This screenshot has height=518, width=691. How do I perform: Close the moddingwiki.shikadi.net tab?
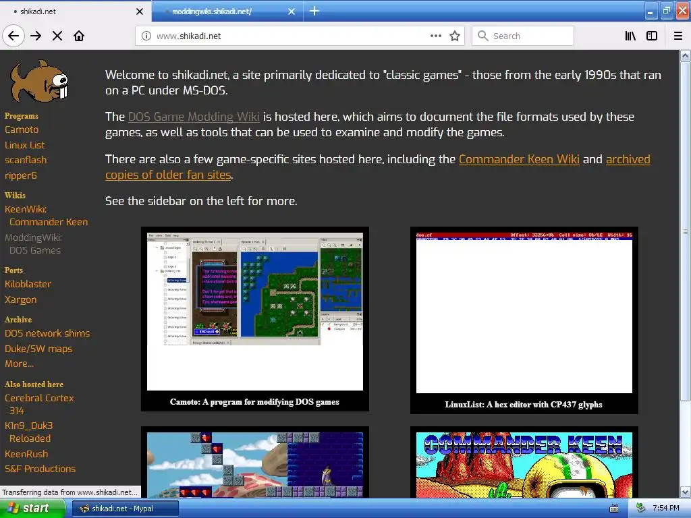tap(292, 11)
